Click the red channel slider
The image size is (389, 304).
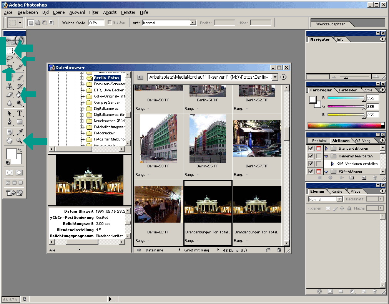(346, 98)
